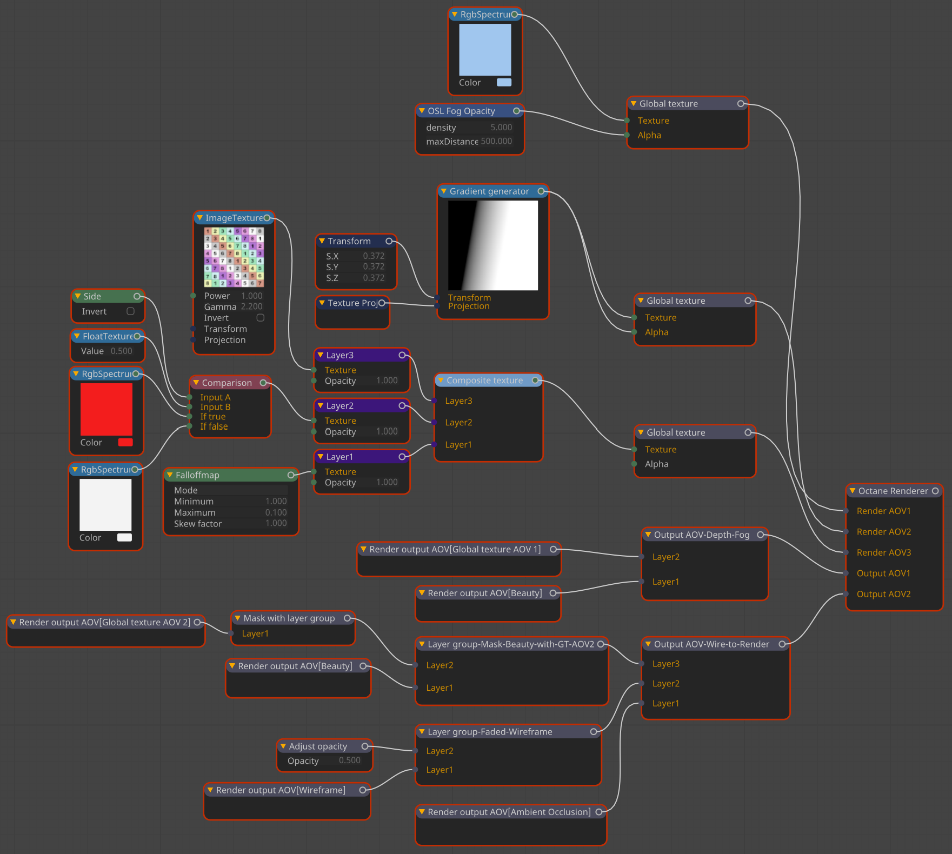Click the density value field in OSL Fog Opacity
This screenshot has height=854, width=952.
tap(501, 128)
